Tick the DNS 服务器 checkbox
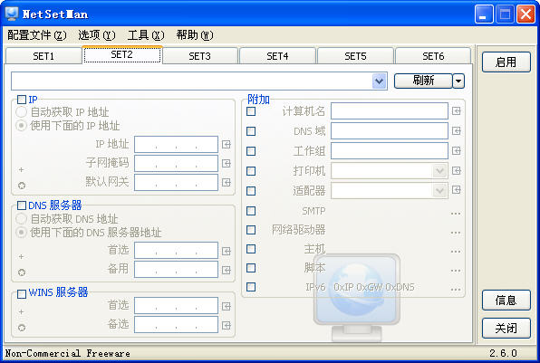 click(22, 205)
